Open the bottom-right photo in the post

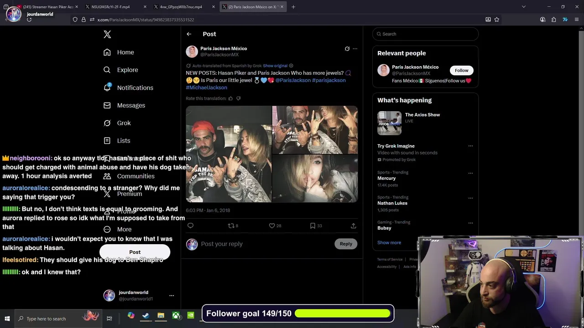click(315, 179)
